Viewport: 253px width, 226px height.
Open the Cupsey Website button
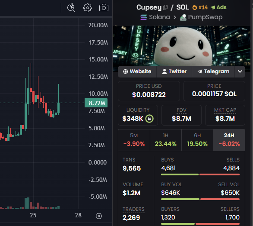click(x=137, y=71)
